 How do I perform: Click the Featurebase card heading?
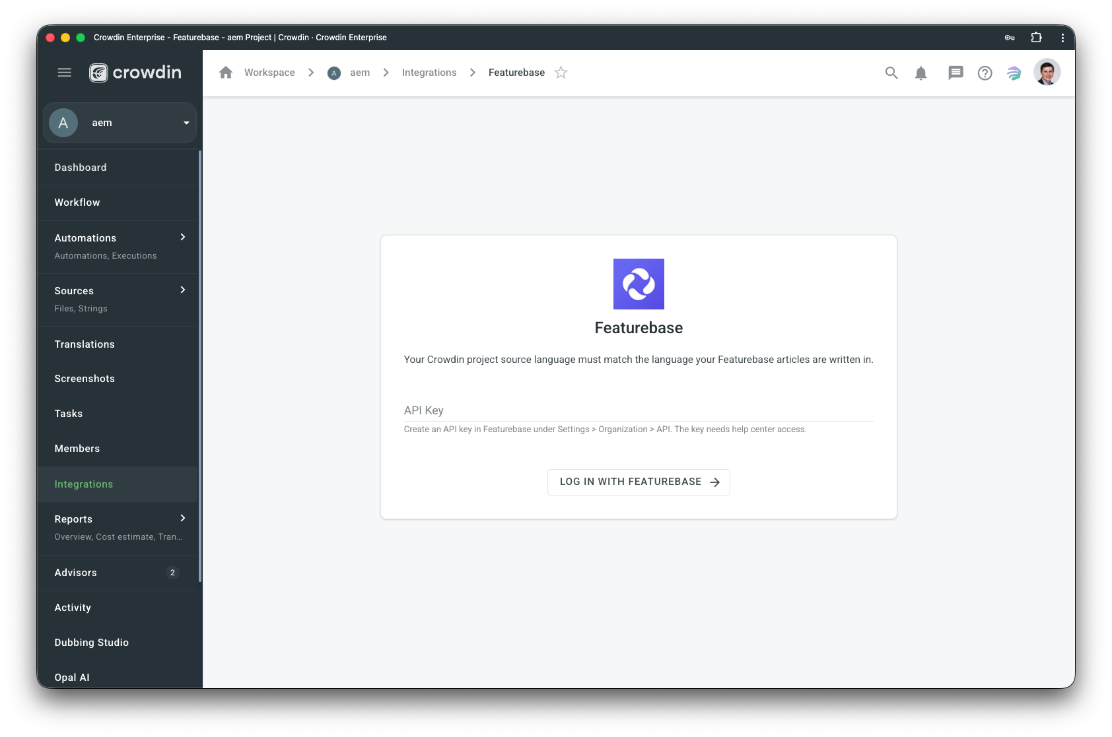[639, 328]
